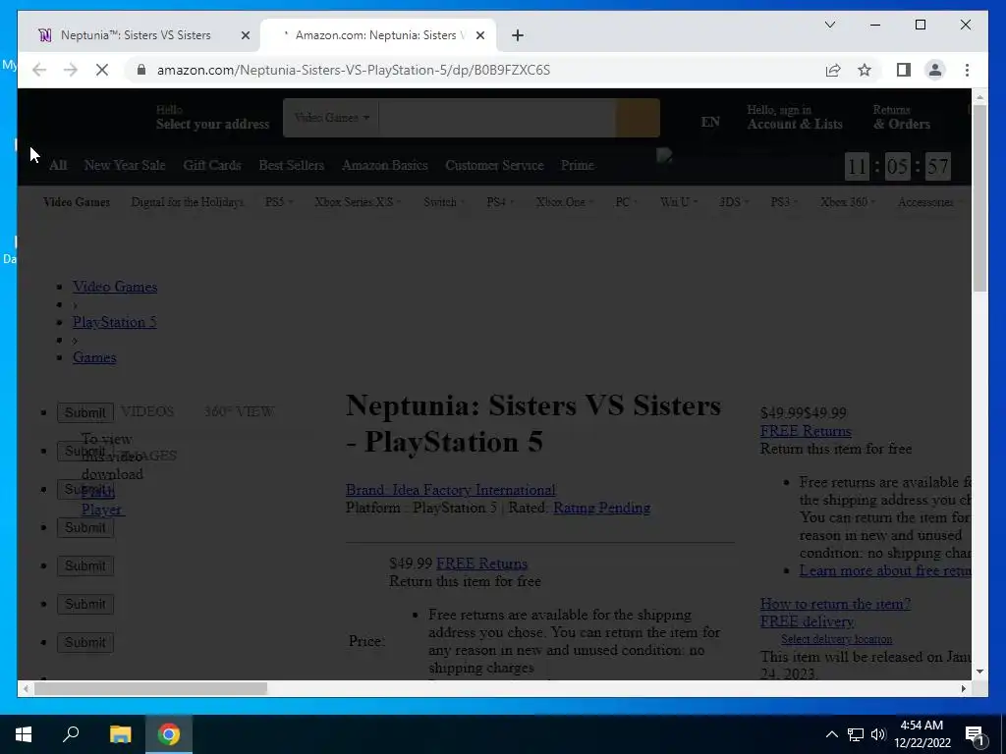The width and height of the screenshot is (1006, 754).
Task: Open Customer Service page
Action: 494,165
